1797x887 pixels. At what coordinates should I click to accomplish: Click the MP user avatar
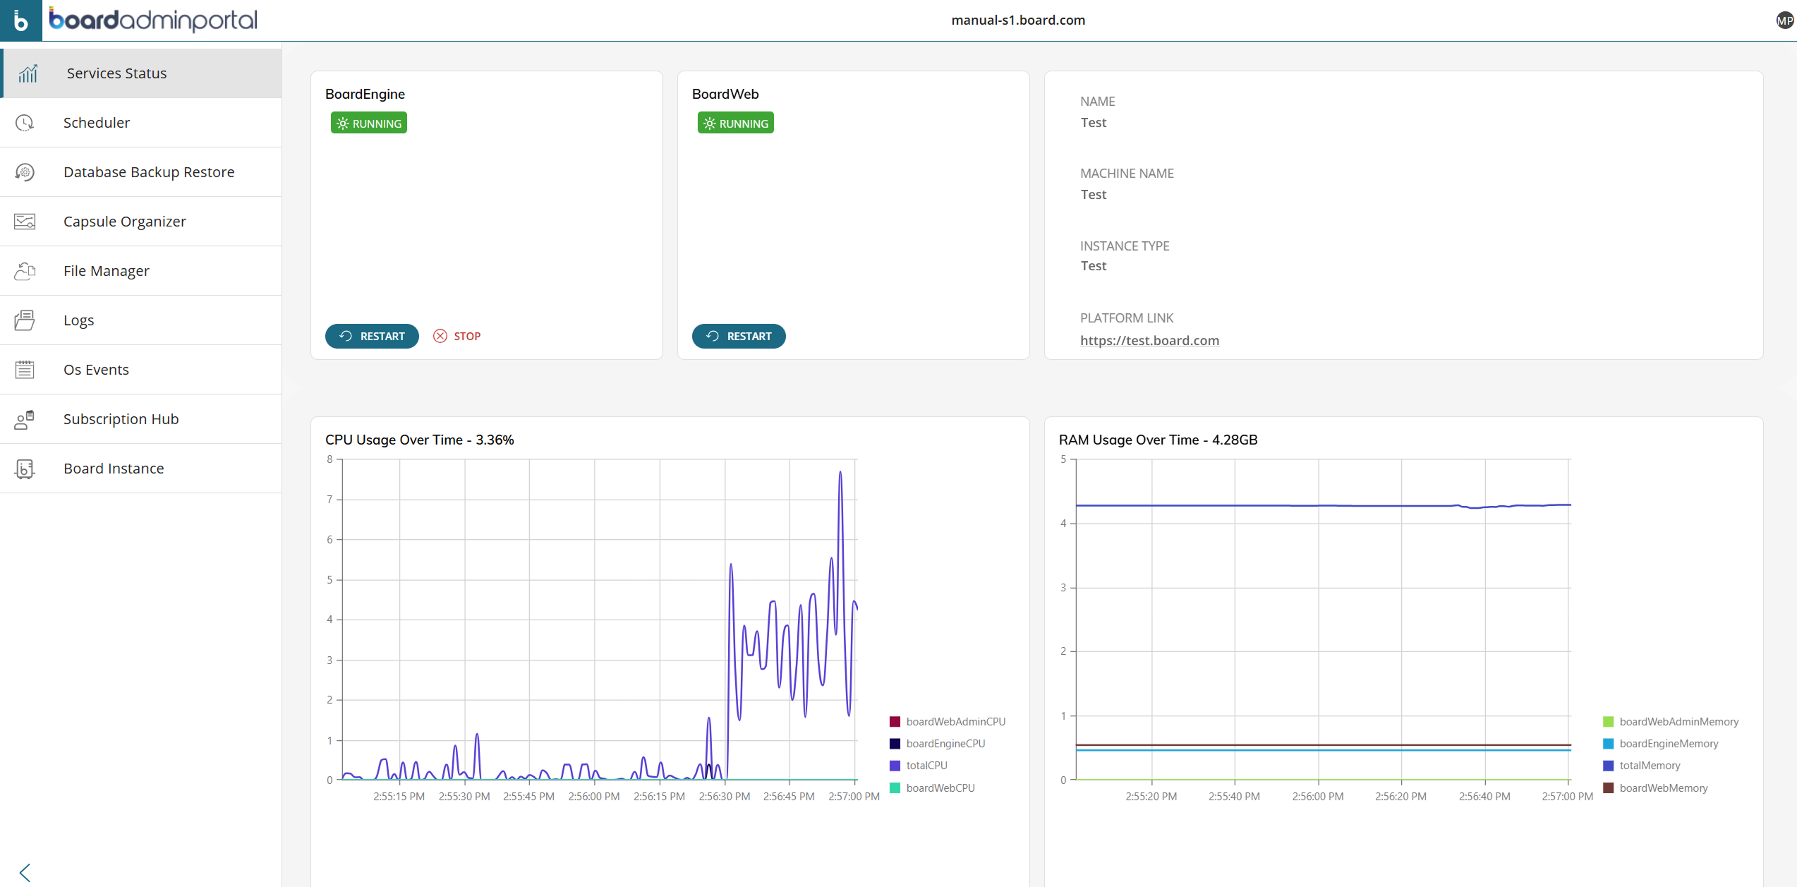tap(1785, 20)
